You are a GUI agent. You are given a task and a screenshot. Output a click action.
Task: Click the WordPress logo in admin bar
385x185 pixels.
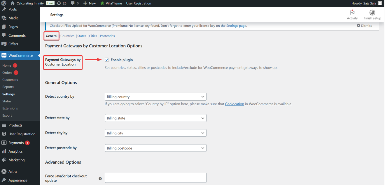(4, 3)
